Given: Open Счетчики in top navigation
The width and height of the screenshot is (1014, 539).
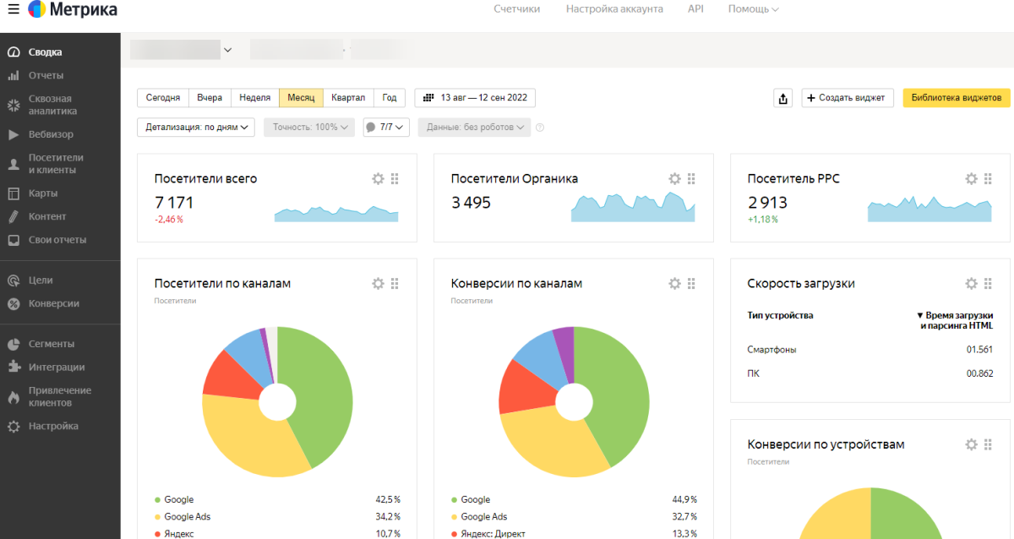Looking at the screenshot, I should click(516, 9).
